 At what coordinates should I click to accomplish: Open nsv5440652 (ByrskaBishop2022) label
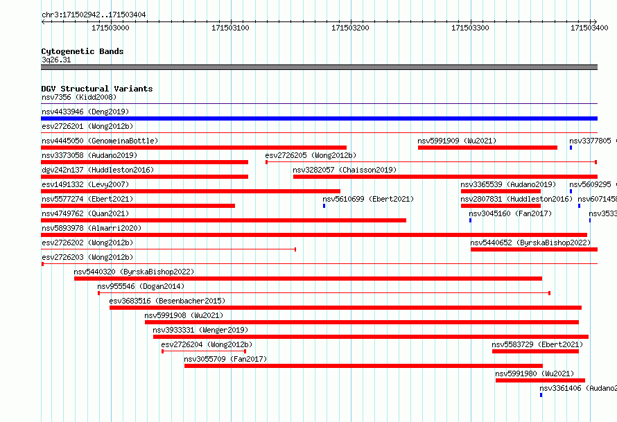[530, 243]
